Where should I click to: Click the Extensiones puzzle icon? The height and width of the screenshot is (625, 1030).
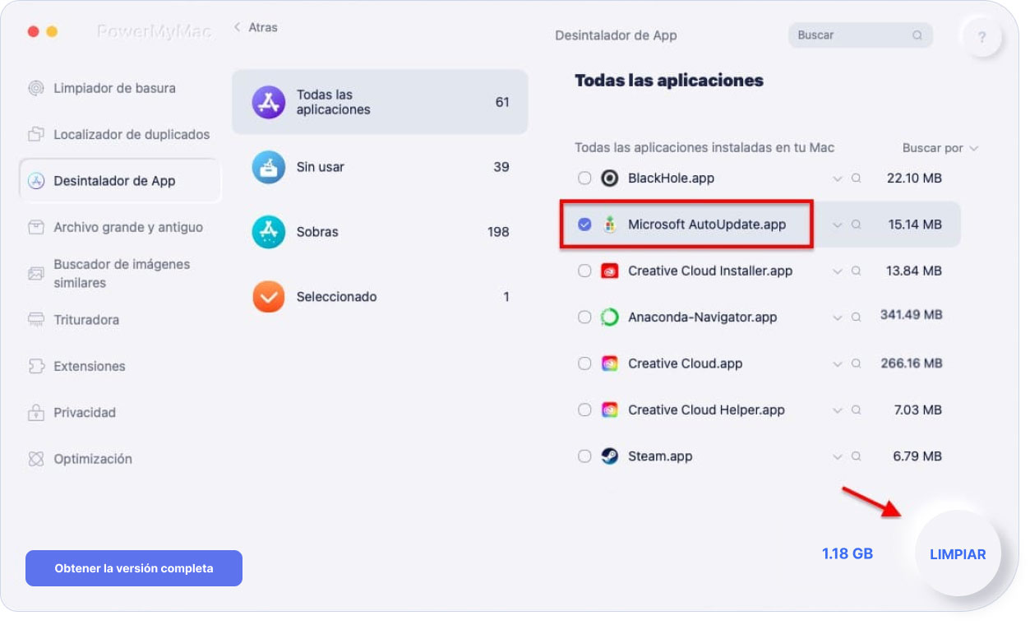36,366
